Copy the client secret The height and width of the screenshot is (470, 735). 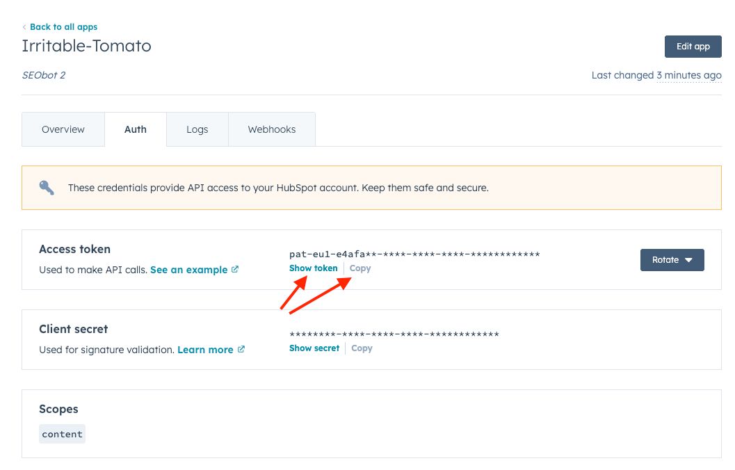pyautogui.click(x=362, y=348)
